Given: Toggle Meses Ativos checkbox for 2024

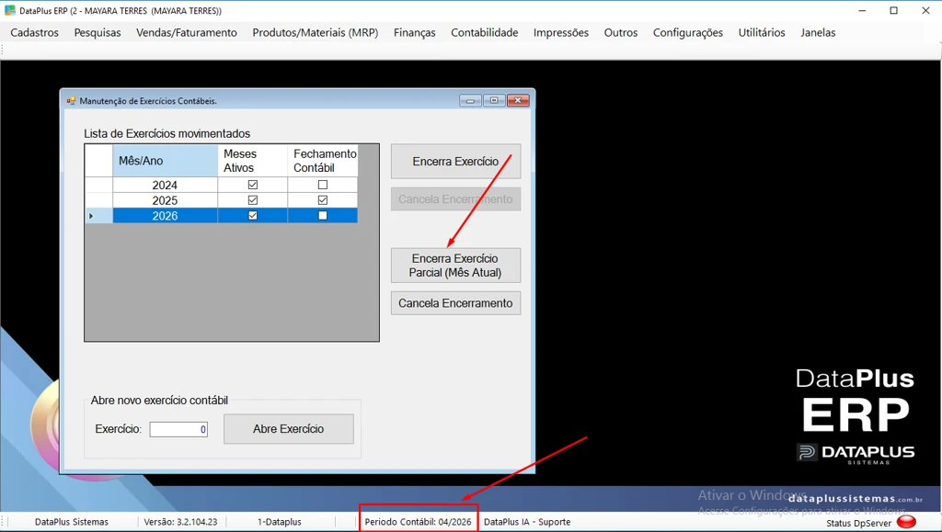Looking at the screenshot, I should (252, 185).
